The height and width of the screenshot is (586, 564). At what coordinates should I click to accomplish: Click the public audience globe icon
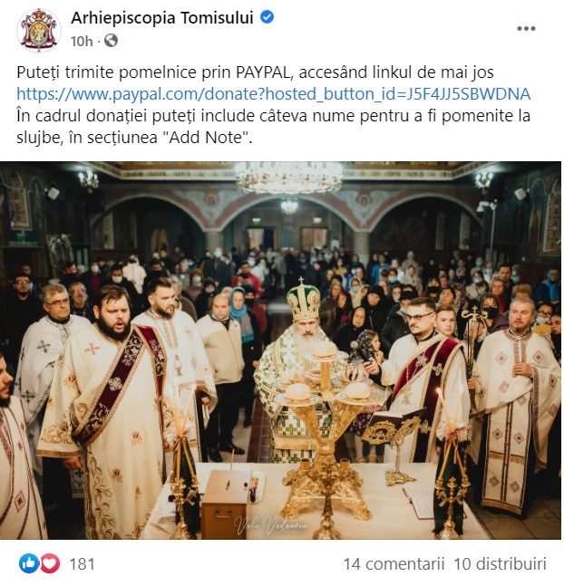coord(111,41)
